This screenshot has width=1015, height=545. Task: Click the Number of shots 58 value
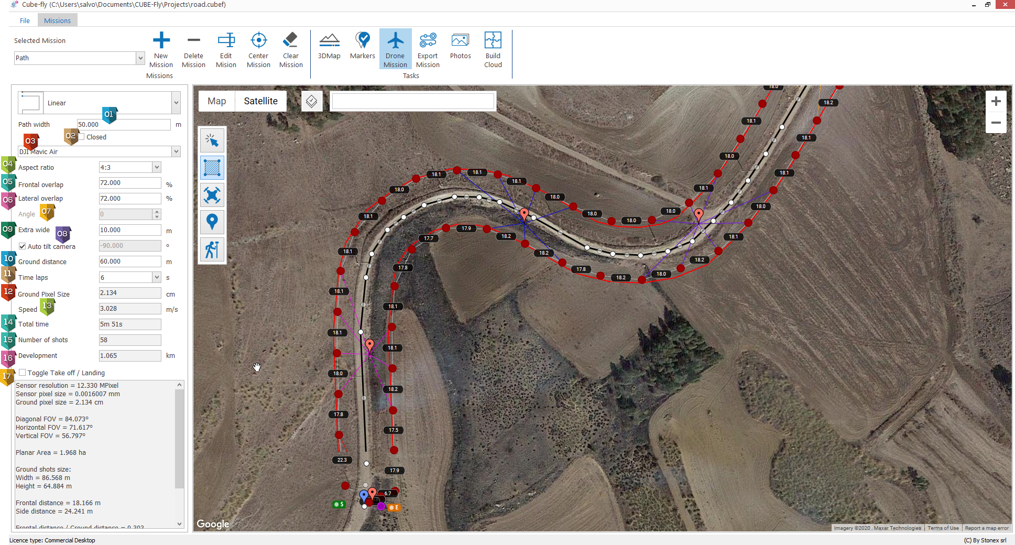click(130, 340)
